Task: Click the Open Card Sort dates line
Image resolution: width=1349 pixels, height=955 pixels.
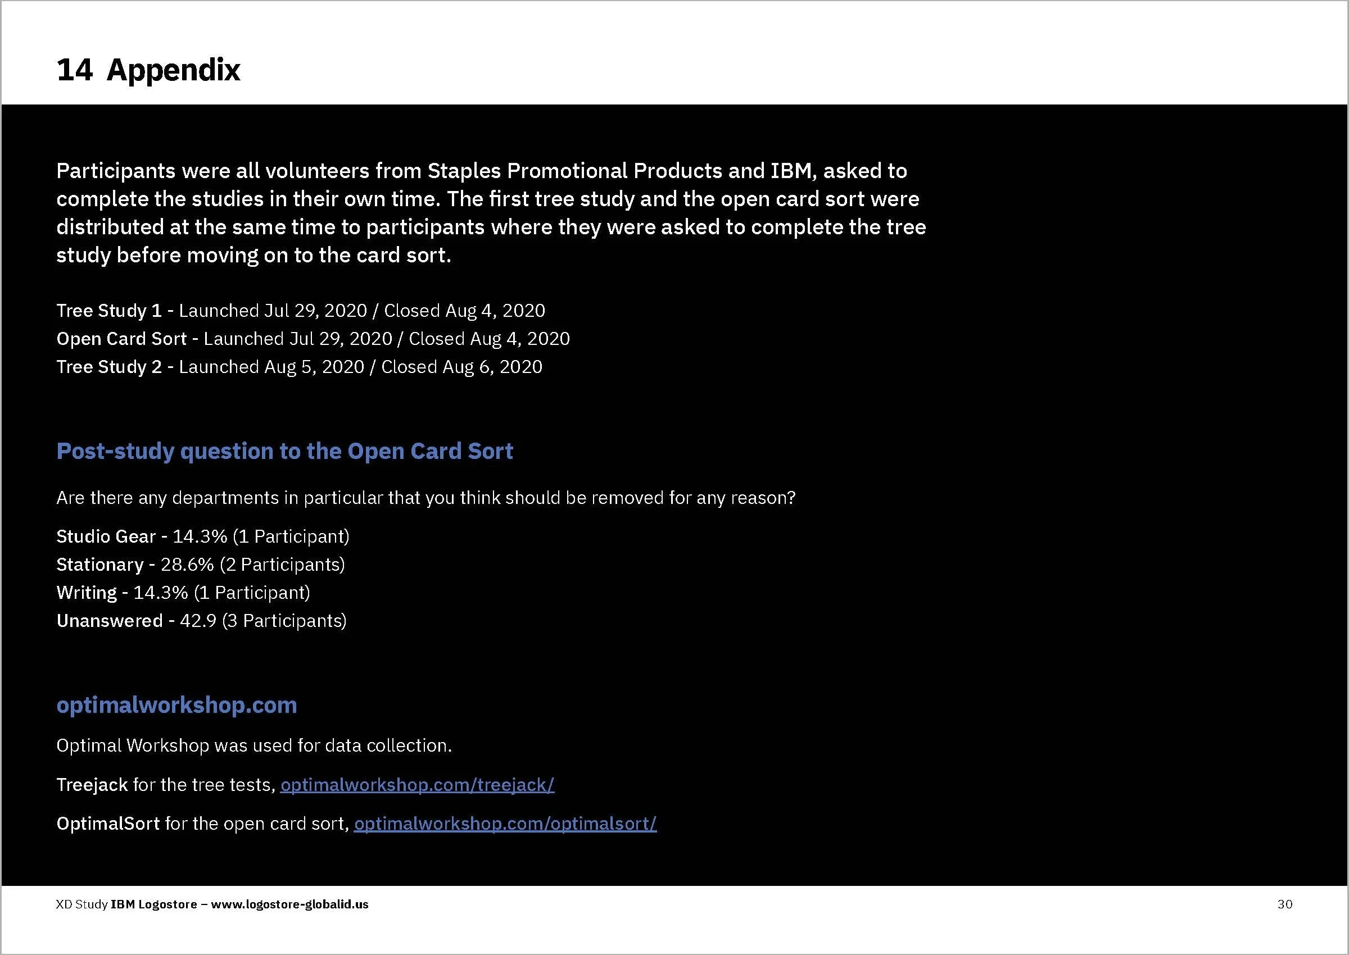Action: click(x=313, y=339)
